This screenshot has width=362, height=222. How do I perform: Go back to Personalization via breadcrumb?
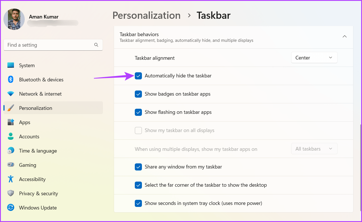click(146, 15)
